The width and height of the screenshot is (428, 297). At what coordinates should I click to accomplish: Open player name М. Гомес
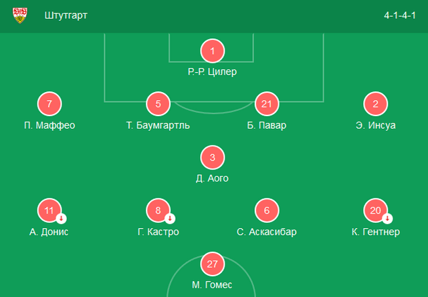[x=213, y=285]
